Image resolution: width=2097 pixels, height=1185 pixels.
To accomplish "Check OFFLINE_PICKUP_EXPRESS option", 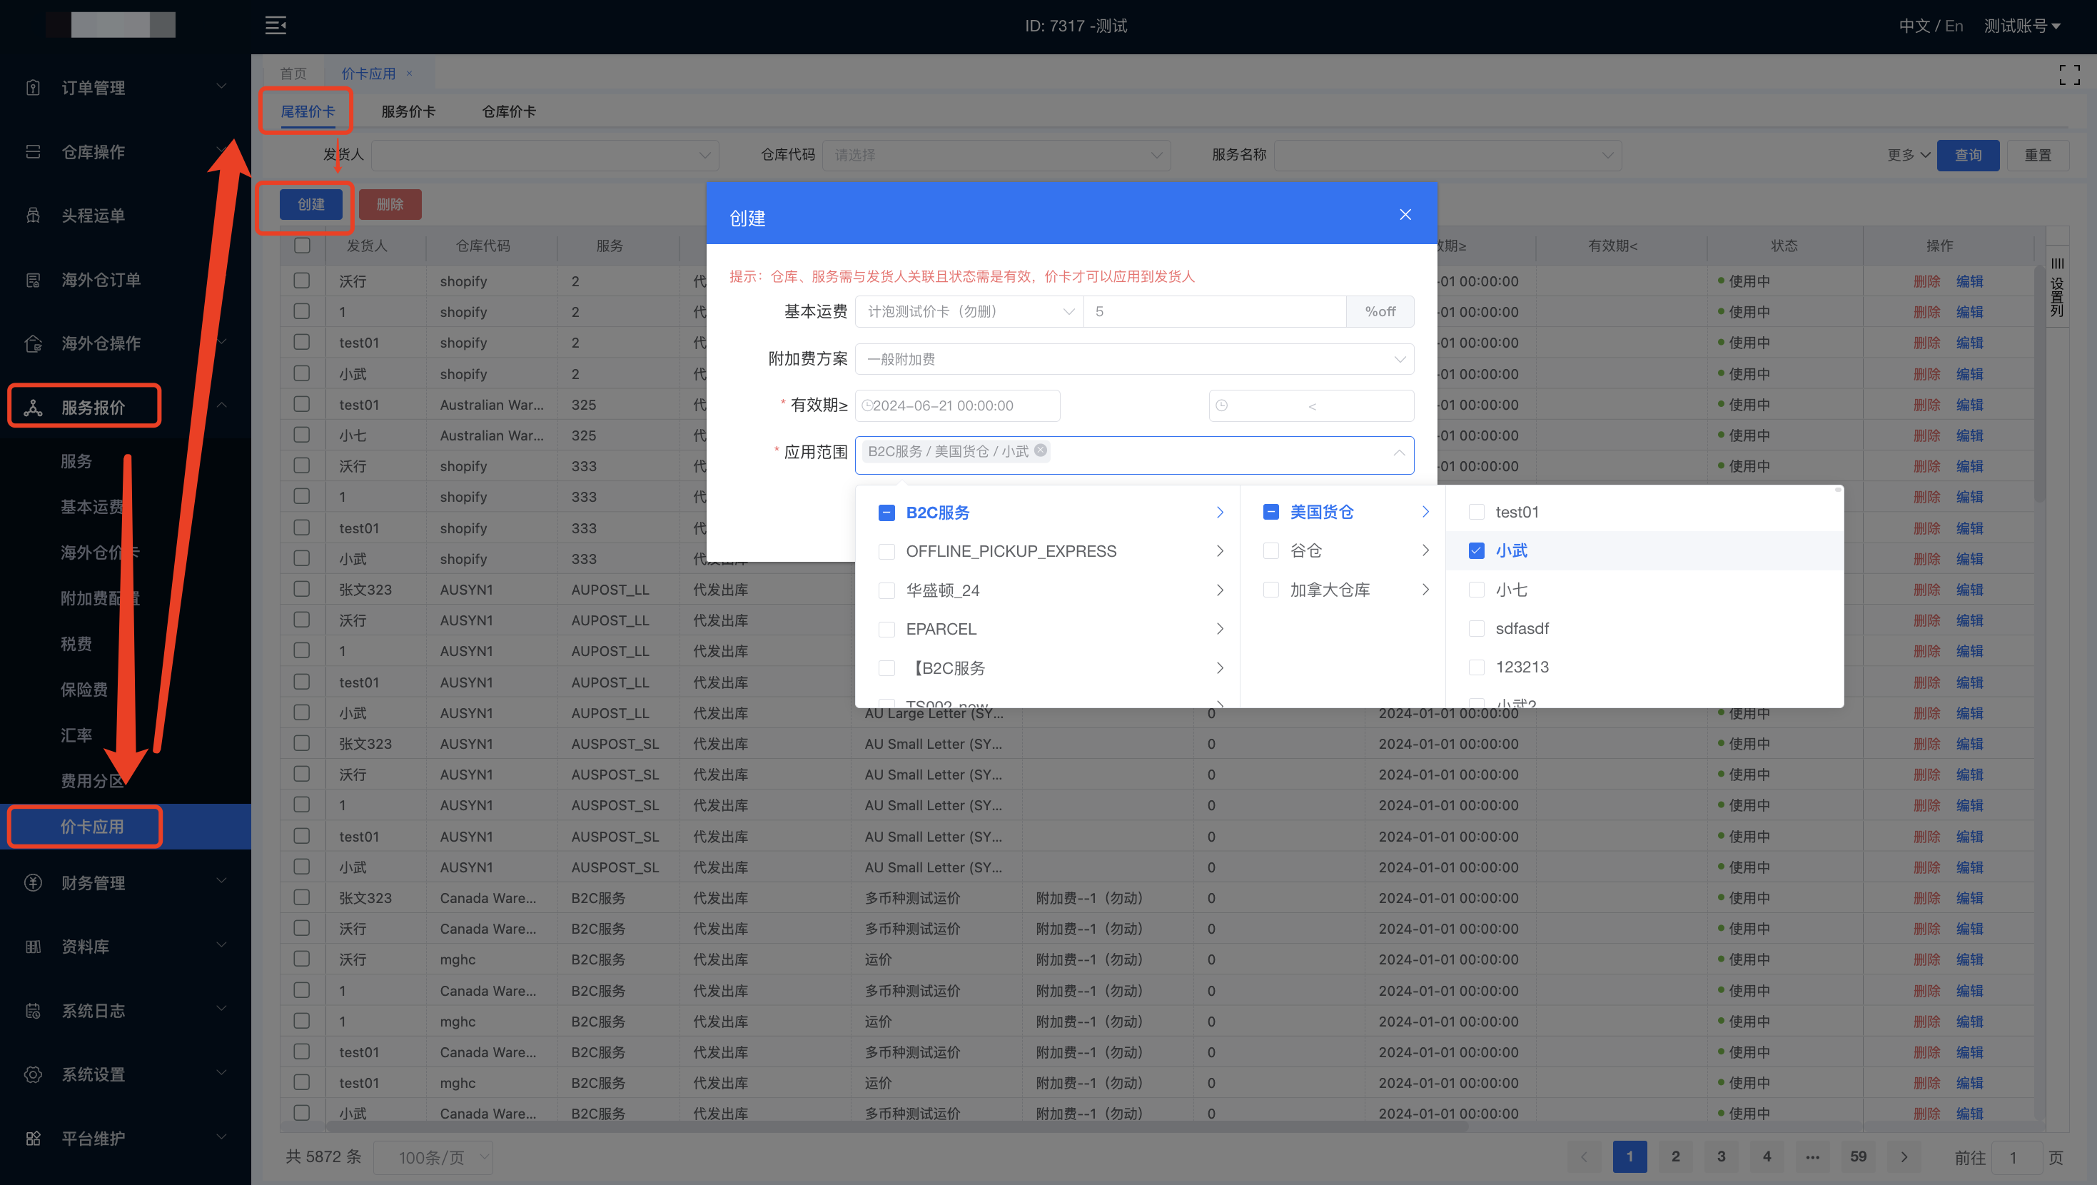I will click(886, 551).
